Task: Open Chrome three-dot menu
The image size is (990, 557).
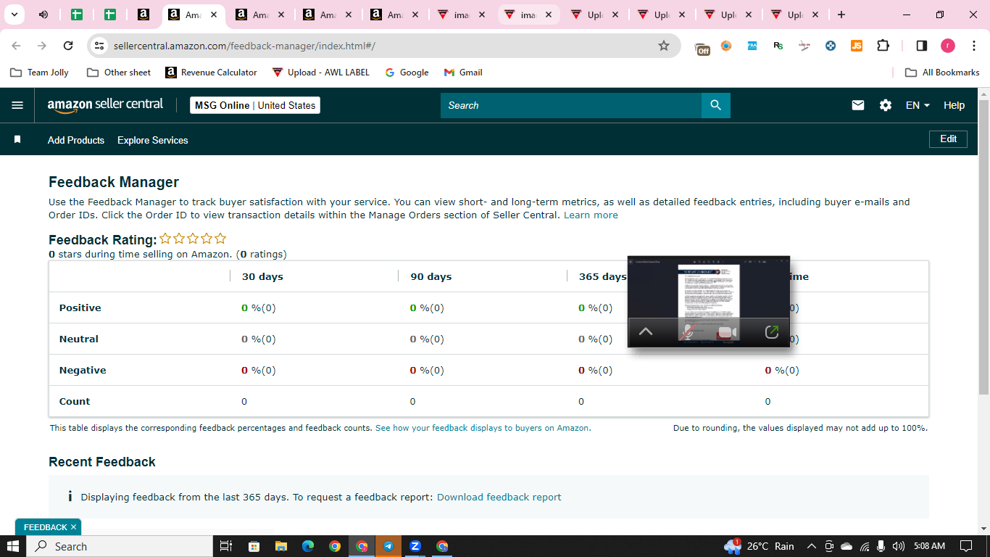Action: point(974,46)
